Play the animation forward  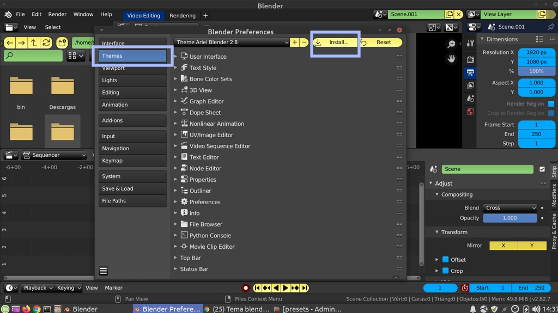(x=286, y=288)
